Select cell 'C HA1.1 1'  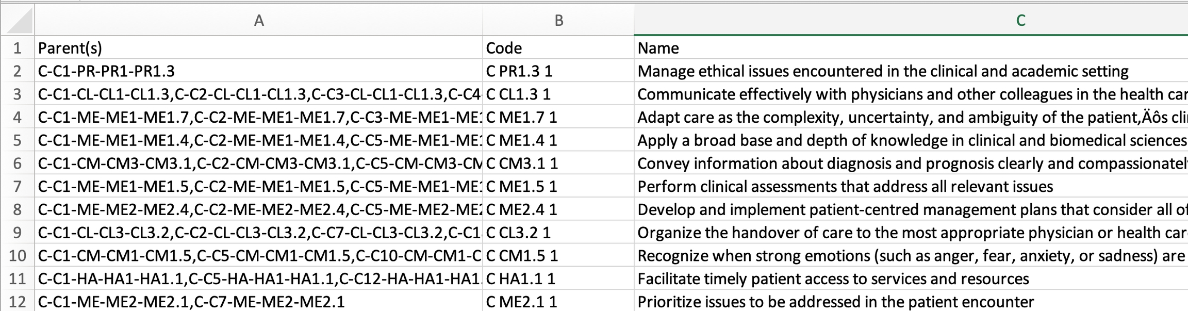click(558, 279)
